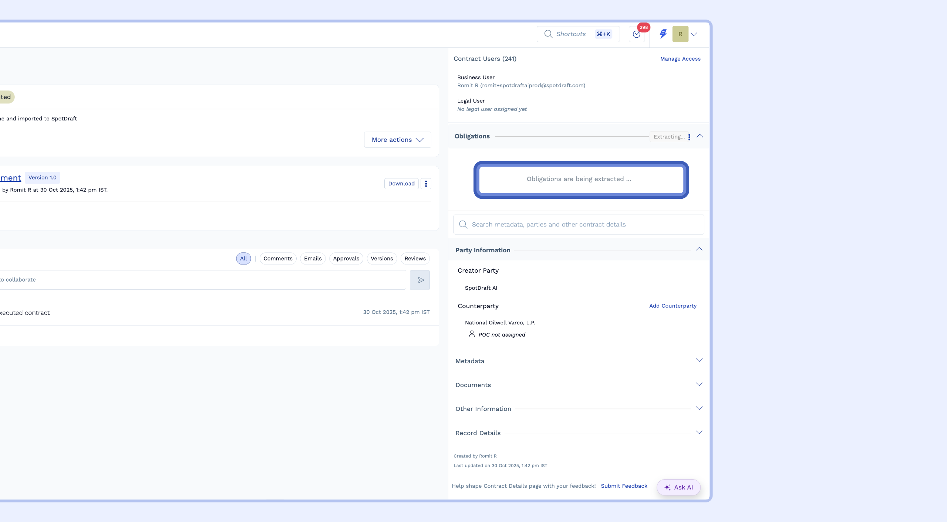Open the account dropdown chevron
This screenshot has height=522, width=947.
694,34
